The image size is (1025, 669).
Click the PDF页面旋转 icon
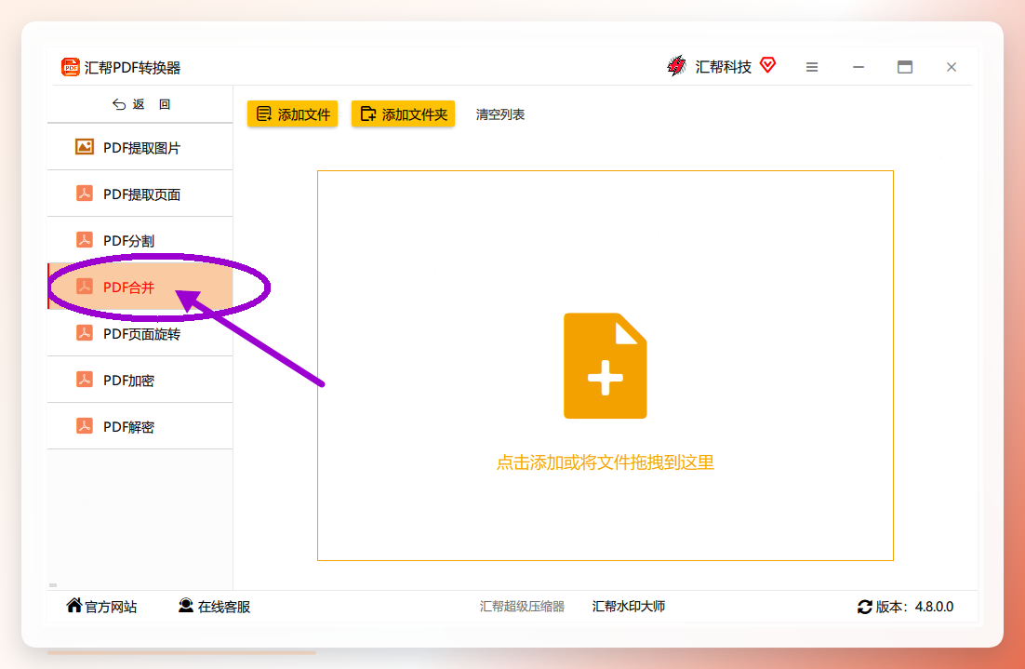pos(85,333)
